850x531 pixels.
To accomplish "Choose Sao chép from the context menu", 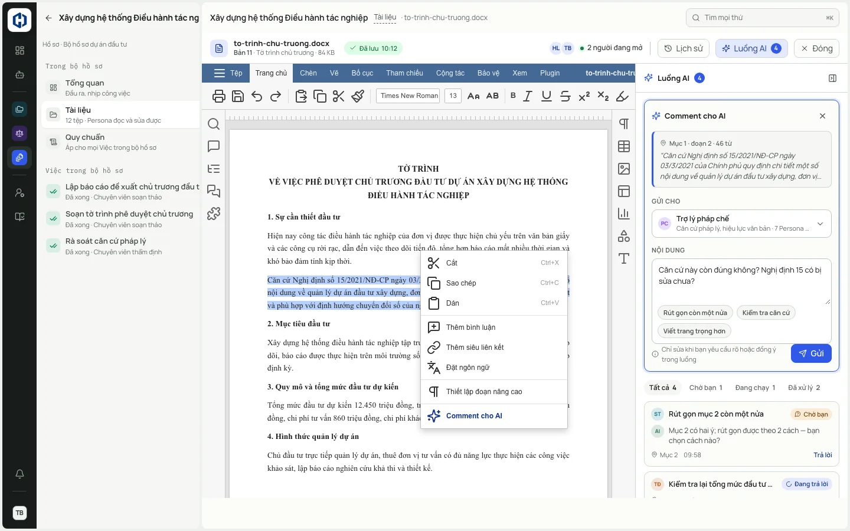I will tap(494, 283).
